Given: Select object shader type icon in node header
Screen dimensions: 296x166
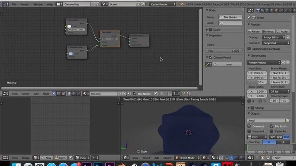Looking at the screenshot, I should [x=69, y=94].
